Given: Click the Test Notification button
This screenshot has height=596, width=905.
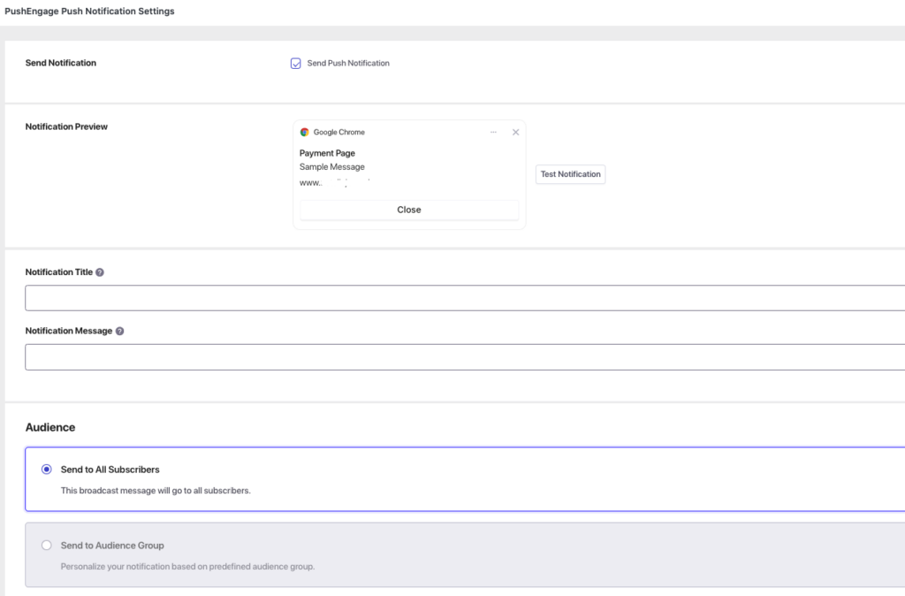Looking at the screenshot, I should [x=570, y=174].
